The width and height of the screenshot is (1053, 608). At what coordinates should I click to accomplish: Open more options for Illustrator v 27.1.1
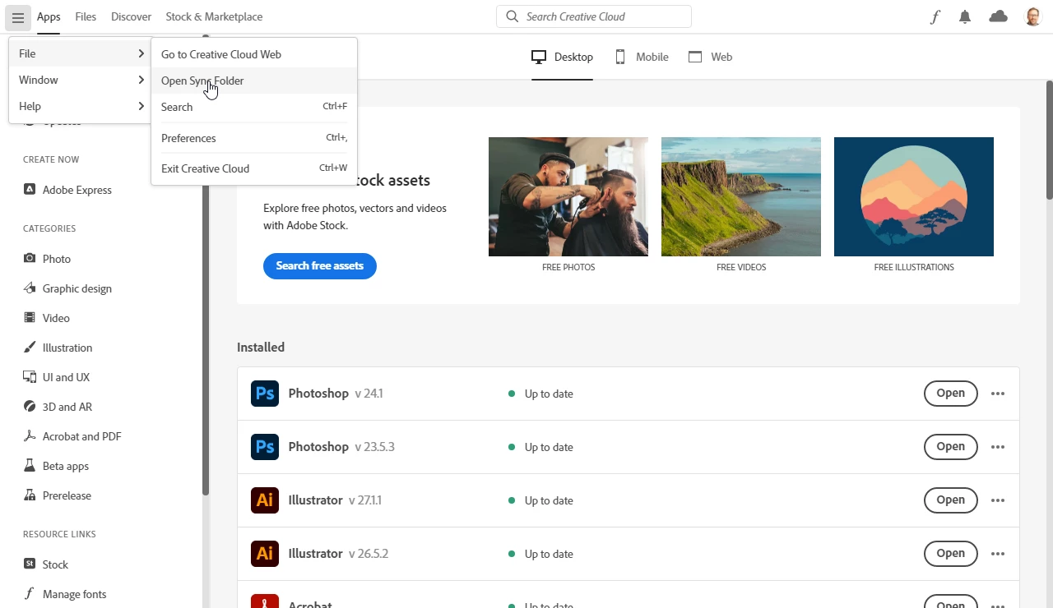coord(998,500)
